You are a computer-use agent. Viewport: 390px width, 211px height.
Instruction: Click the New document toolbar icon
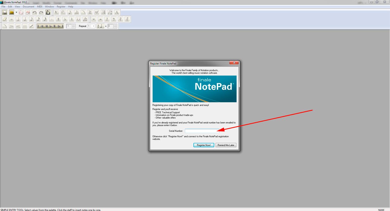(5, 12)
